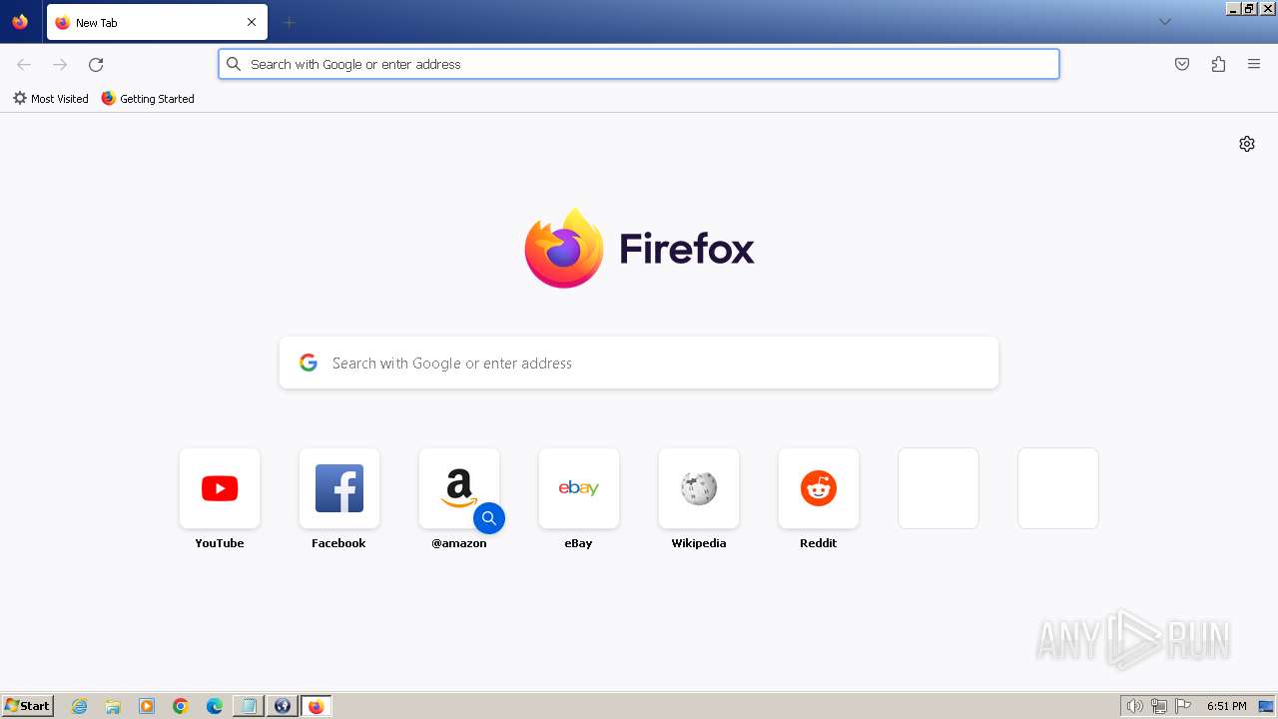Open Most Visited bookmarks folder
The width and height of the screenshot is (1278, 719).
pos(50,99)
